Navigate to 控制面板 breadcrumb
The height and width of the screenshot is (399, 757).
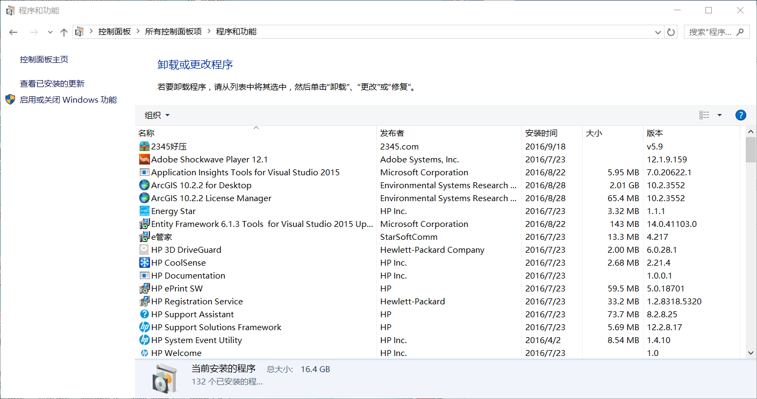point(115,32)
